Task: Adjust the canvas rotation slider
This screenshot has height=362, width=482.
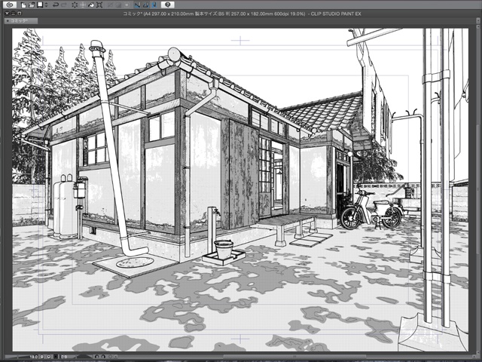Action: coord(84,357)
